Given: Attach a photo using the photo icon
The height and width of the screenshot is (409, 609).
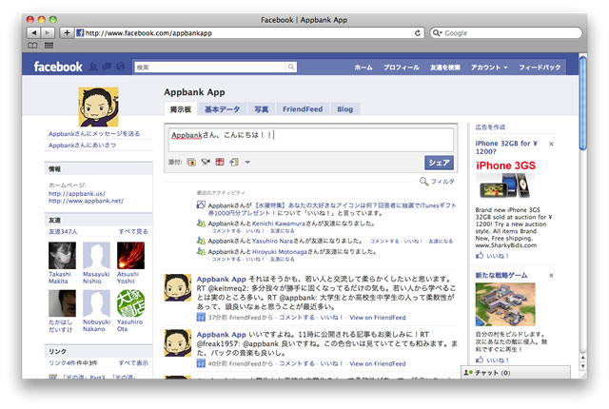Looking at the screenshot, I should click(191, 163).
